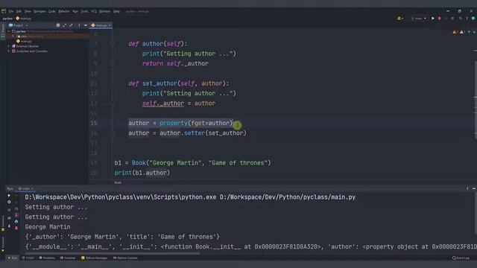This screenshot has width=477, height=268.
Task: Click the yellow warning indicator in editor
Action: [455, 32]
